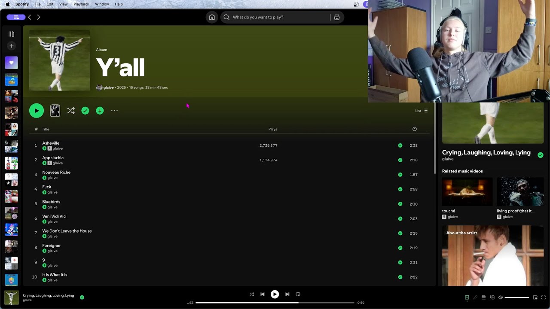The width and height of the screenshot is (550, 309).
Task: Open the Edit menu
Action: coord(50,4)
